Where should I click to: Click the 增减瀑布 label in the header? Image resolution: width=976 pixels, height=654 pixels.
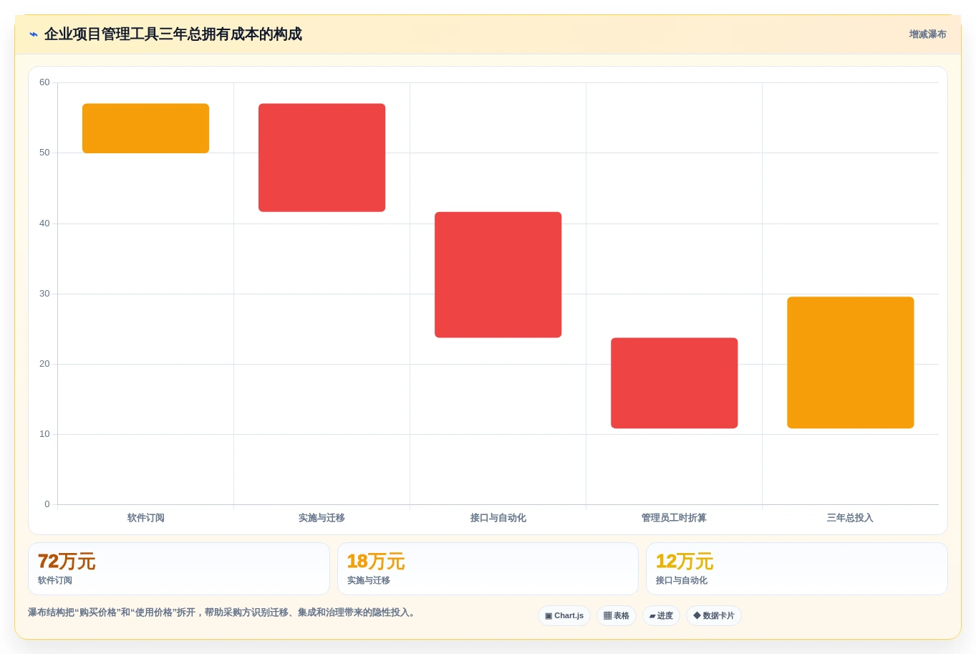(x=927, y=34)
